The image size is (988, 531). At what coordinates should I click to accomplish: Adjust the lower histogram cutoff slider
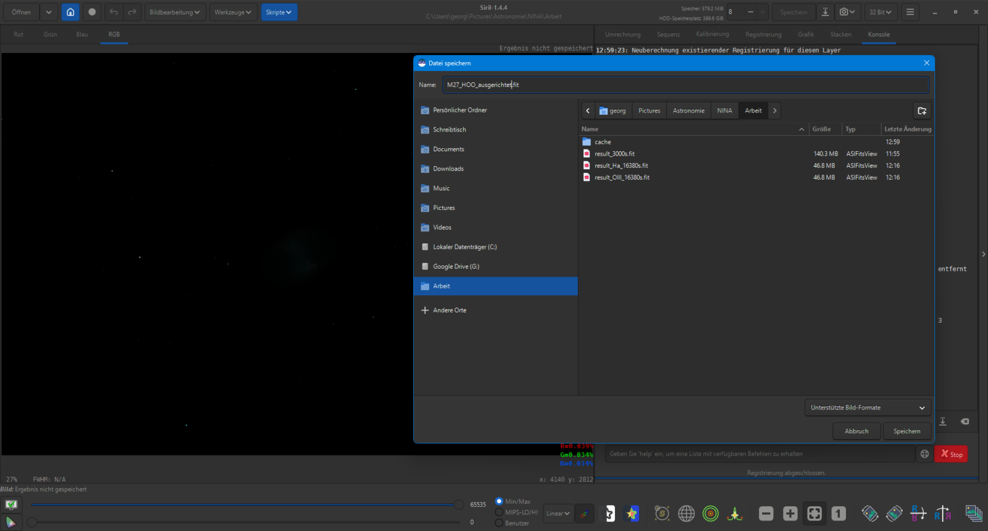[32, 522]
